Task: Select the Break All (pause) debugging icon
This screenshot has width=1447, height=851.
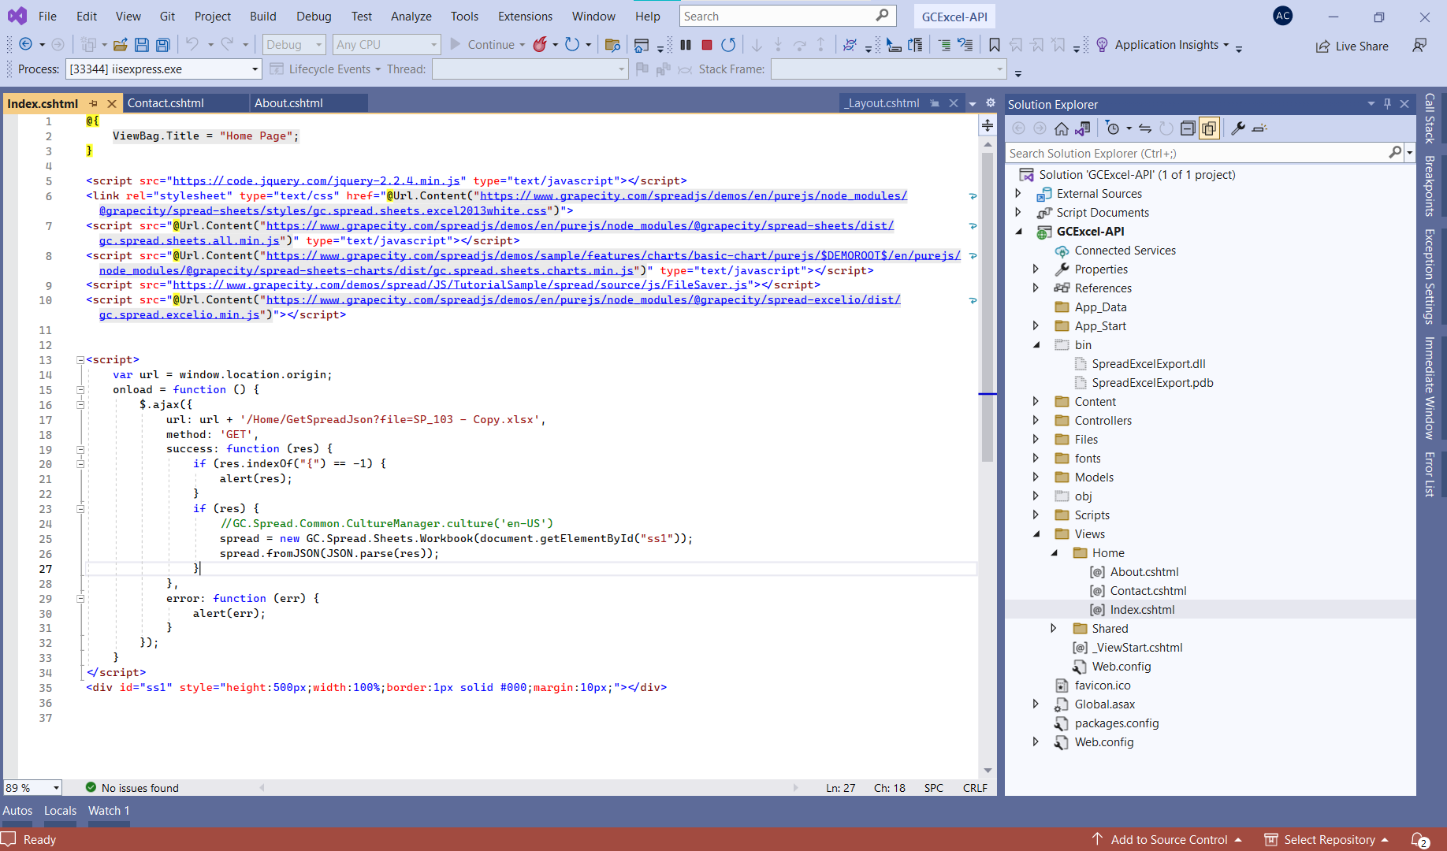Action: [x=685, y=45]
